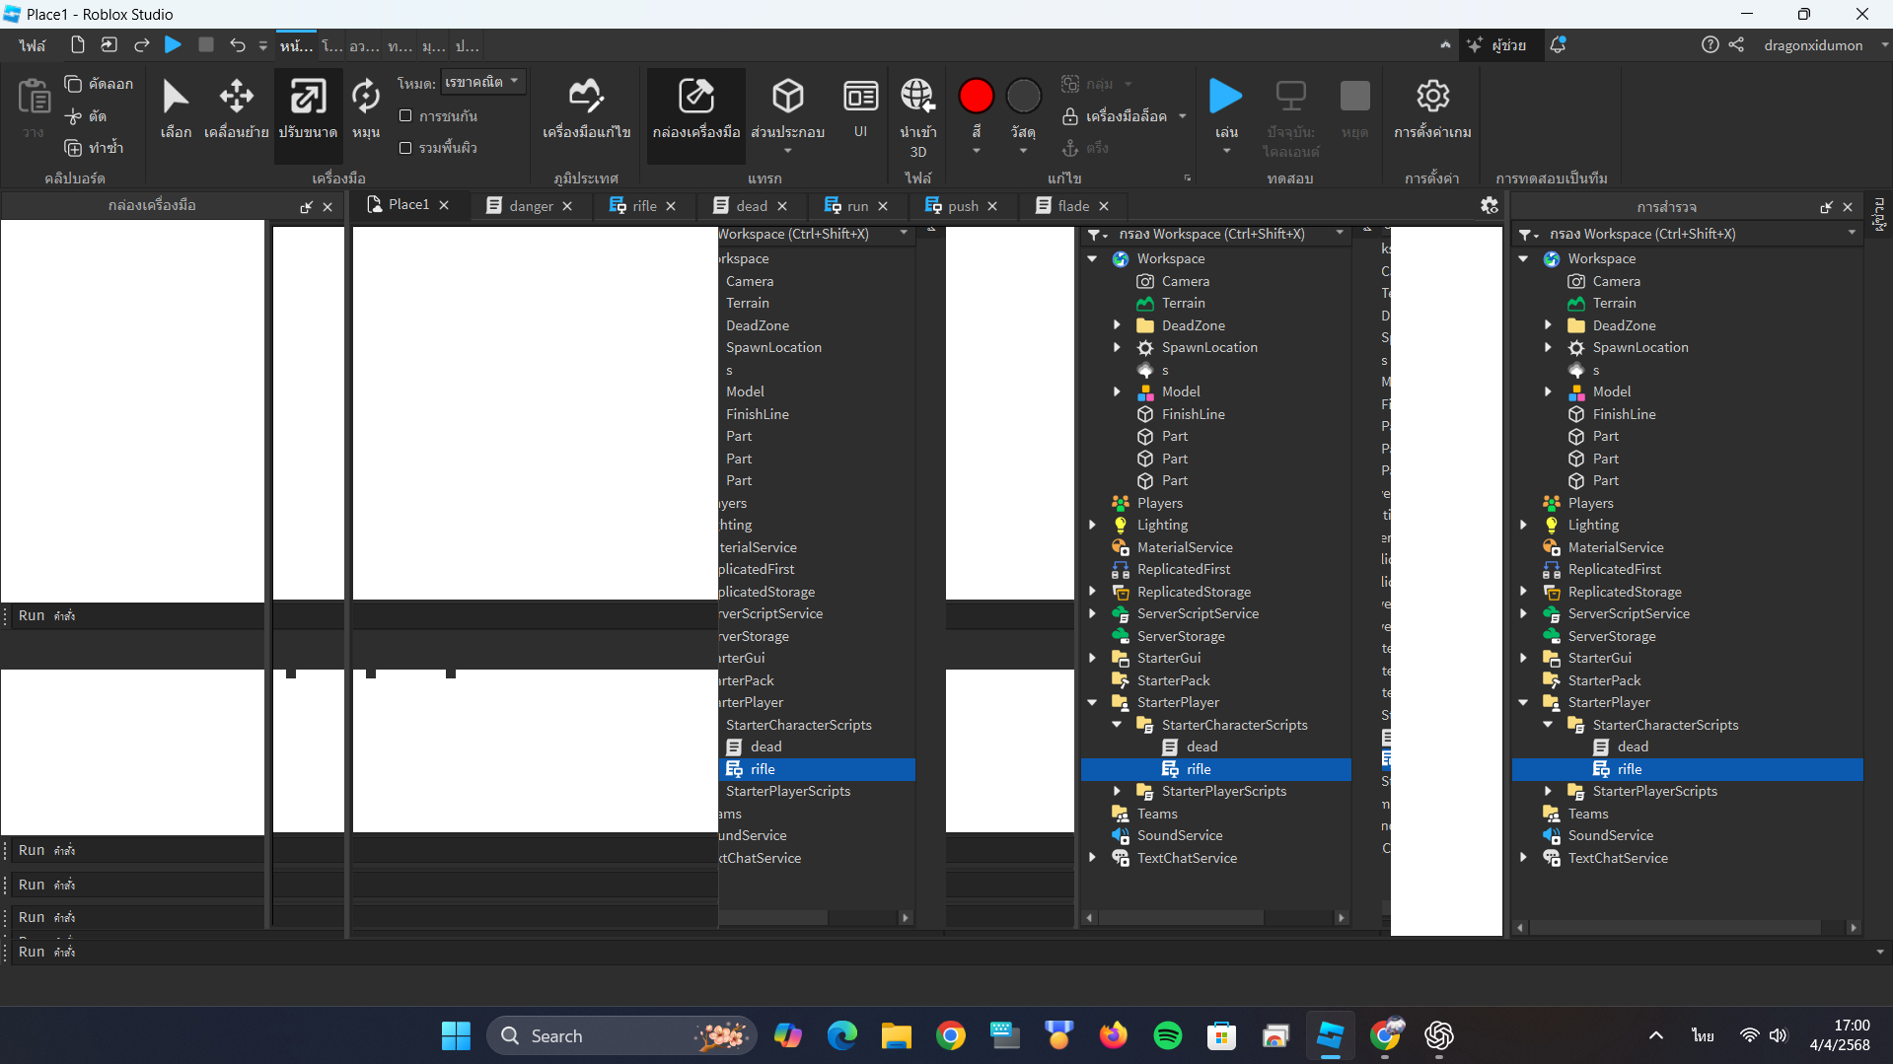Open Spotify from the taskbar

(1167, 1035)
